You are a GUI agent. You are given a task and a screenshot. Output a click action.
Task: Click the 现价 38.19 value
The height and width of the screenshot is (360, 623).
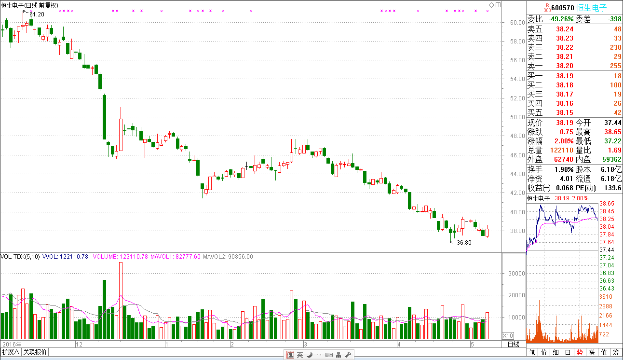(565, 123)
